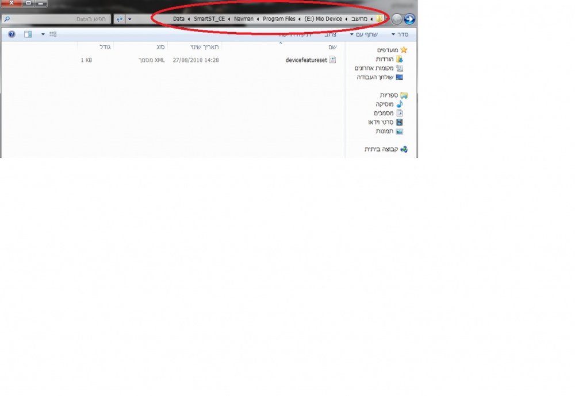This screenshot has width=575, height=396.
Task: Open the הורדות downloads folder
Action: pyautogui.click(x=389, y=59)
